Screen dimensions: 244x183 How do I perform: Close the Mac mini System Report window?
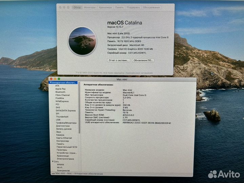tap(51, 79)
